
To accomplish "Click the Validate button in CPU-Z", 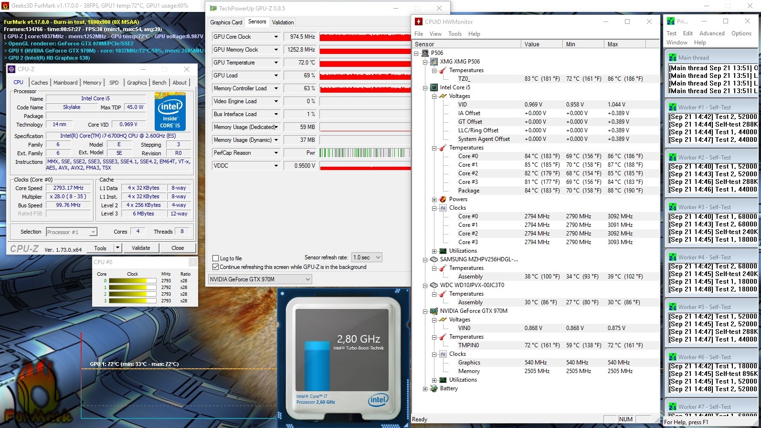I will 141,248.
